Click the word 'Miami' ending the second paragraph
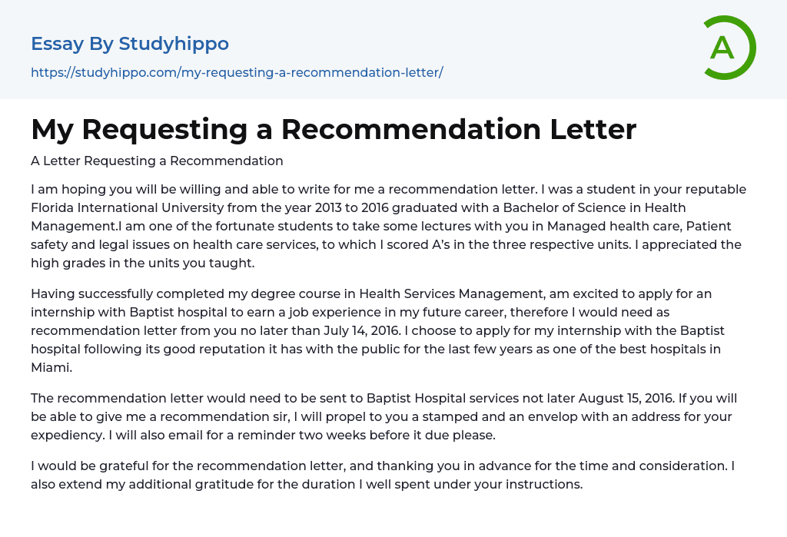Viewport: 787px width, 537px height. (x=51, y=367)
